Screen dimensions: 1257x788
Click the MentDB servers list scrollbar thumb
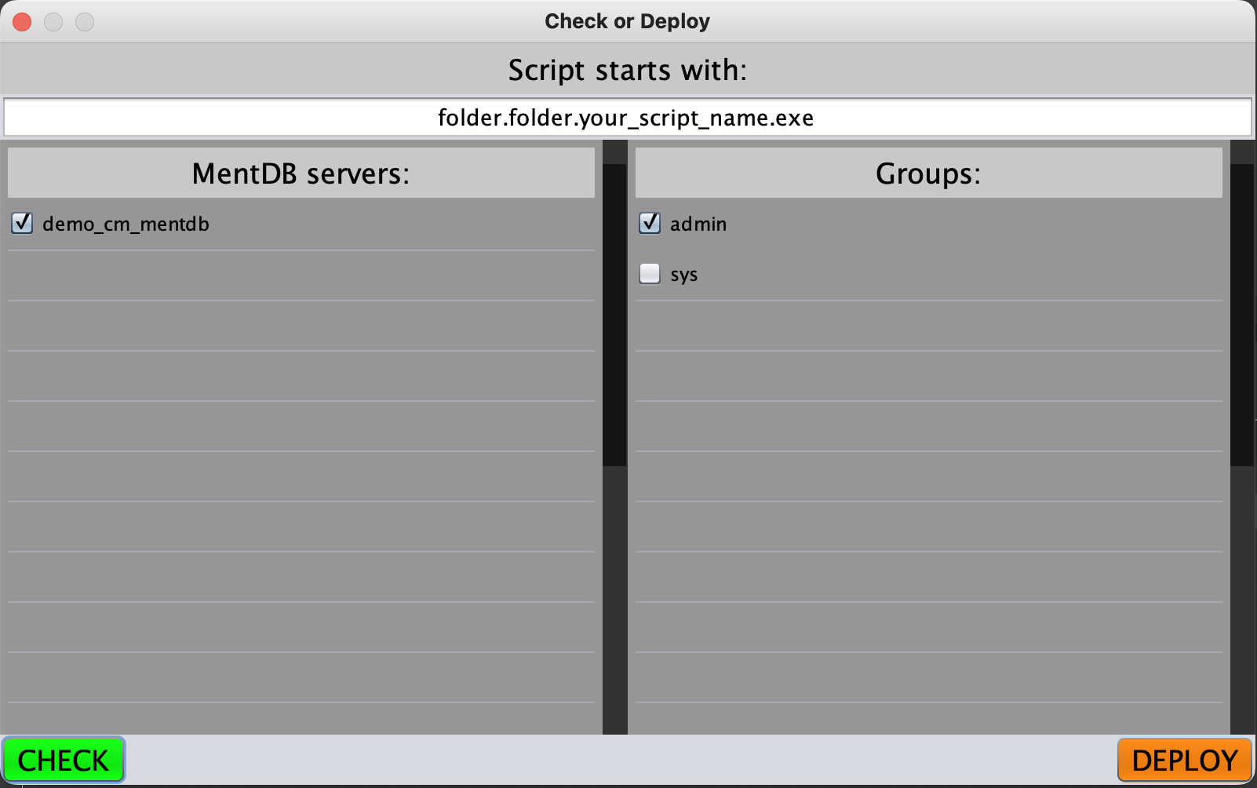(614, 314)
